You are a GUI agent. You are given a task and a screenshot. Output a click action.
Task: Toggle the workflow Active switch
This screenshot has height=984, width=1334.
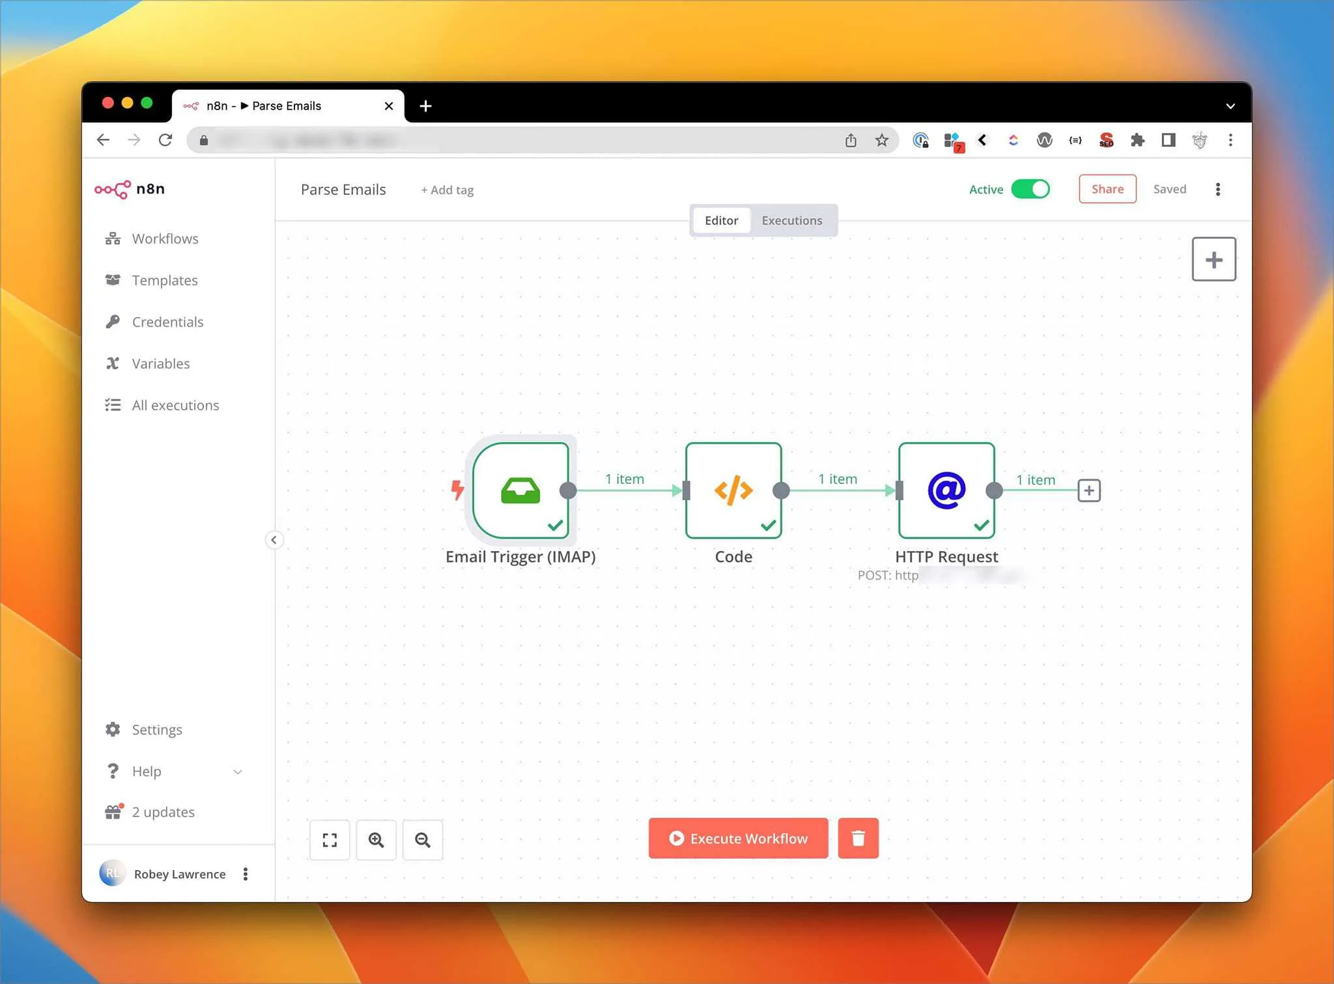(1030, 189)
